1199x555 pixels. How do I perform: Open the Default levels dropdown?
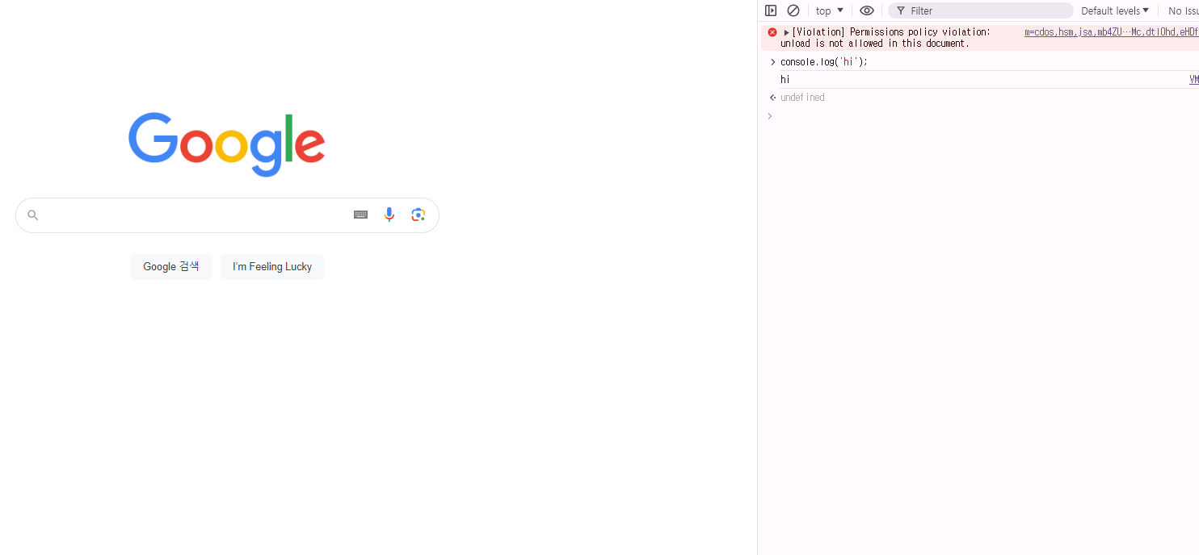[x=1115, y=10]
